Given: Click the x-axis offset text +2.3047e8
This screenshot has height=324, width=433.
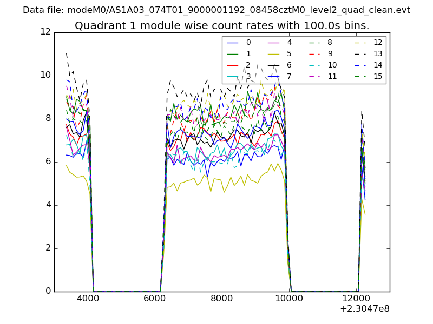Looking at the screenshot, I should pos(364,309).
